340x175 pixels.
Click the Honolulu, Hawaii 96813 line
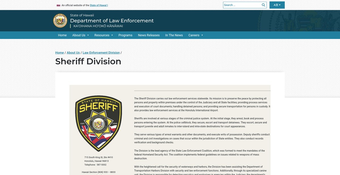coord(96,161)
